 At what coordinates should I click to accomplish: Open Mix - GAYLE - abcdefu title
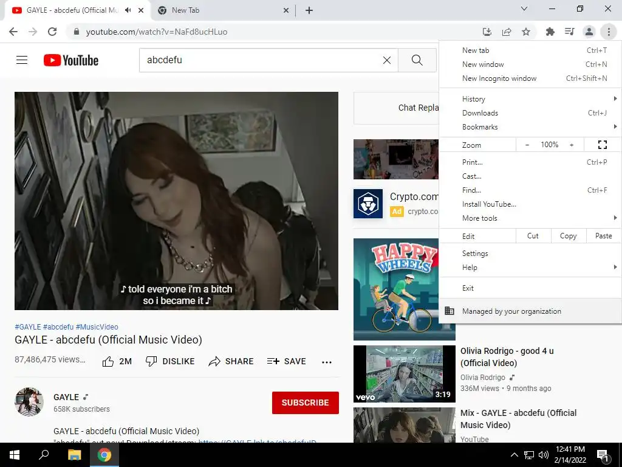coord(518,419)
